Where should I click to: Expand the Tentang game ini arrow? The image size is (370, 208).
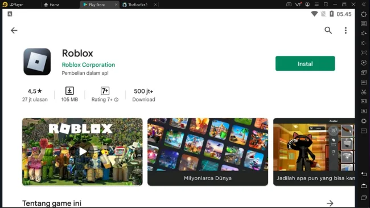point(330,203)
